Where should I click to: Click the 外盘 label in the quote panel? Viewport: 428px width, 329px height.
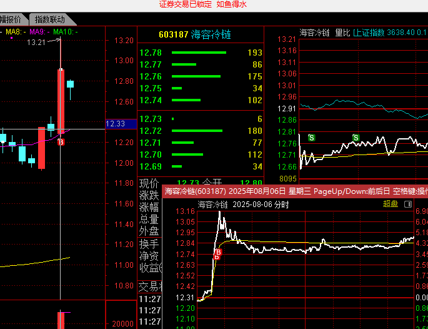point(149,231)
